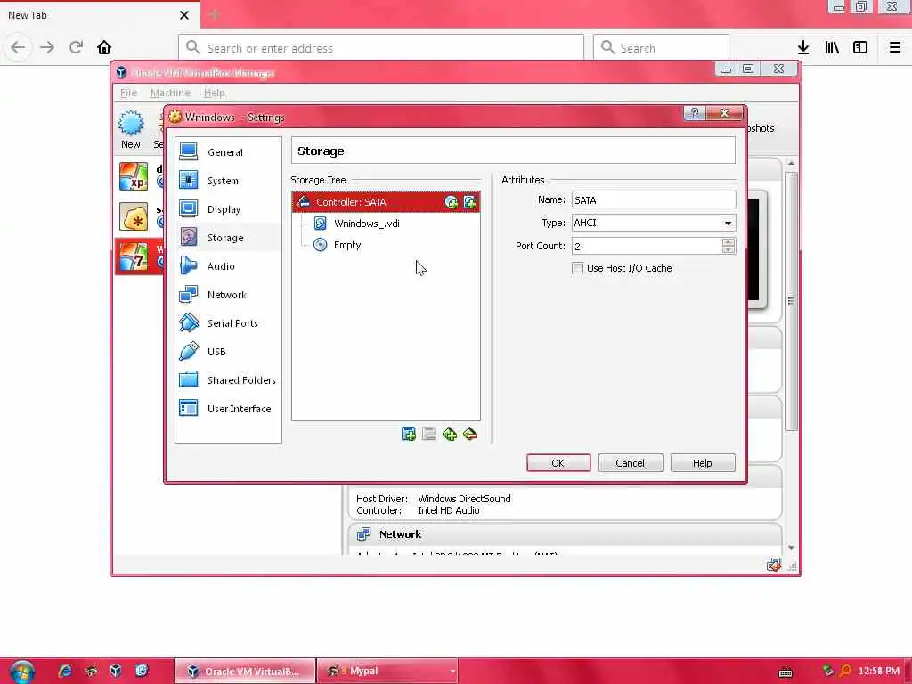Click the Intel HD Audio controller text
The image size is (912, 684).
[x=449, y=510]
